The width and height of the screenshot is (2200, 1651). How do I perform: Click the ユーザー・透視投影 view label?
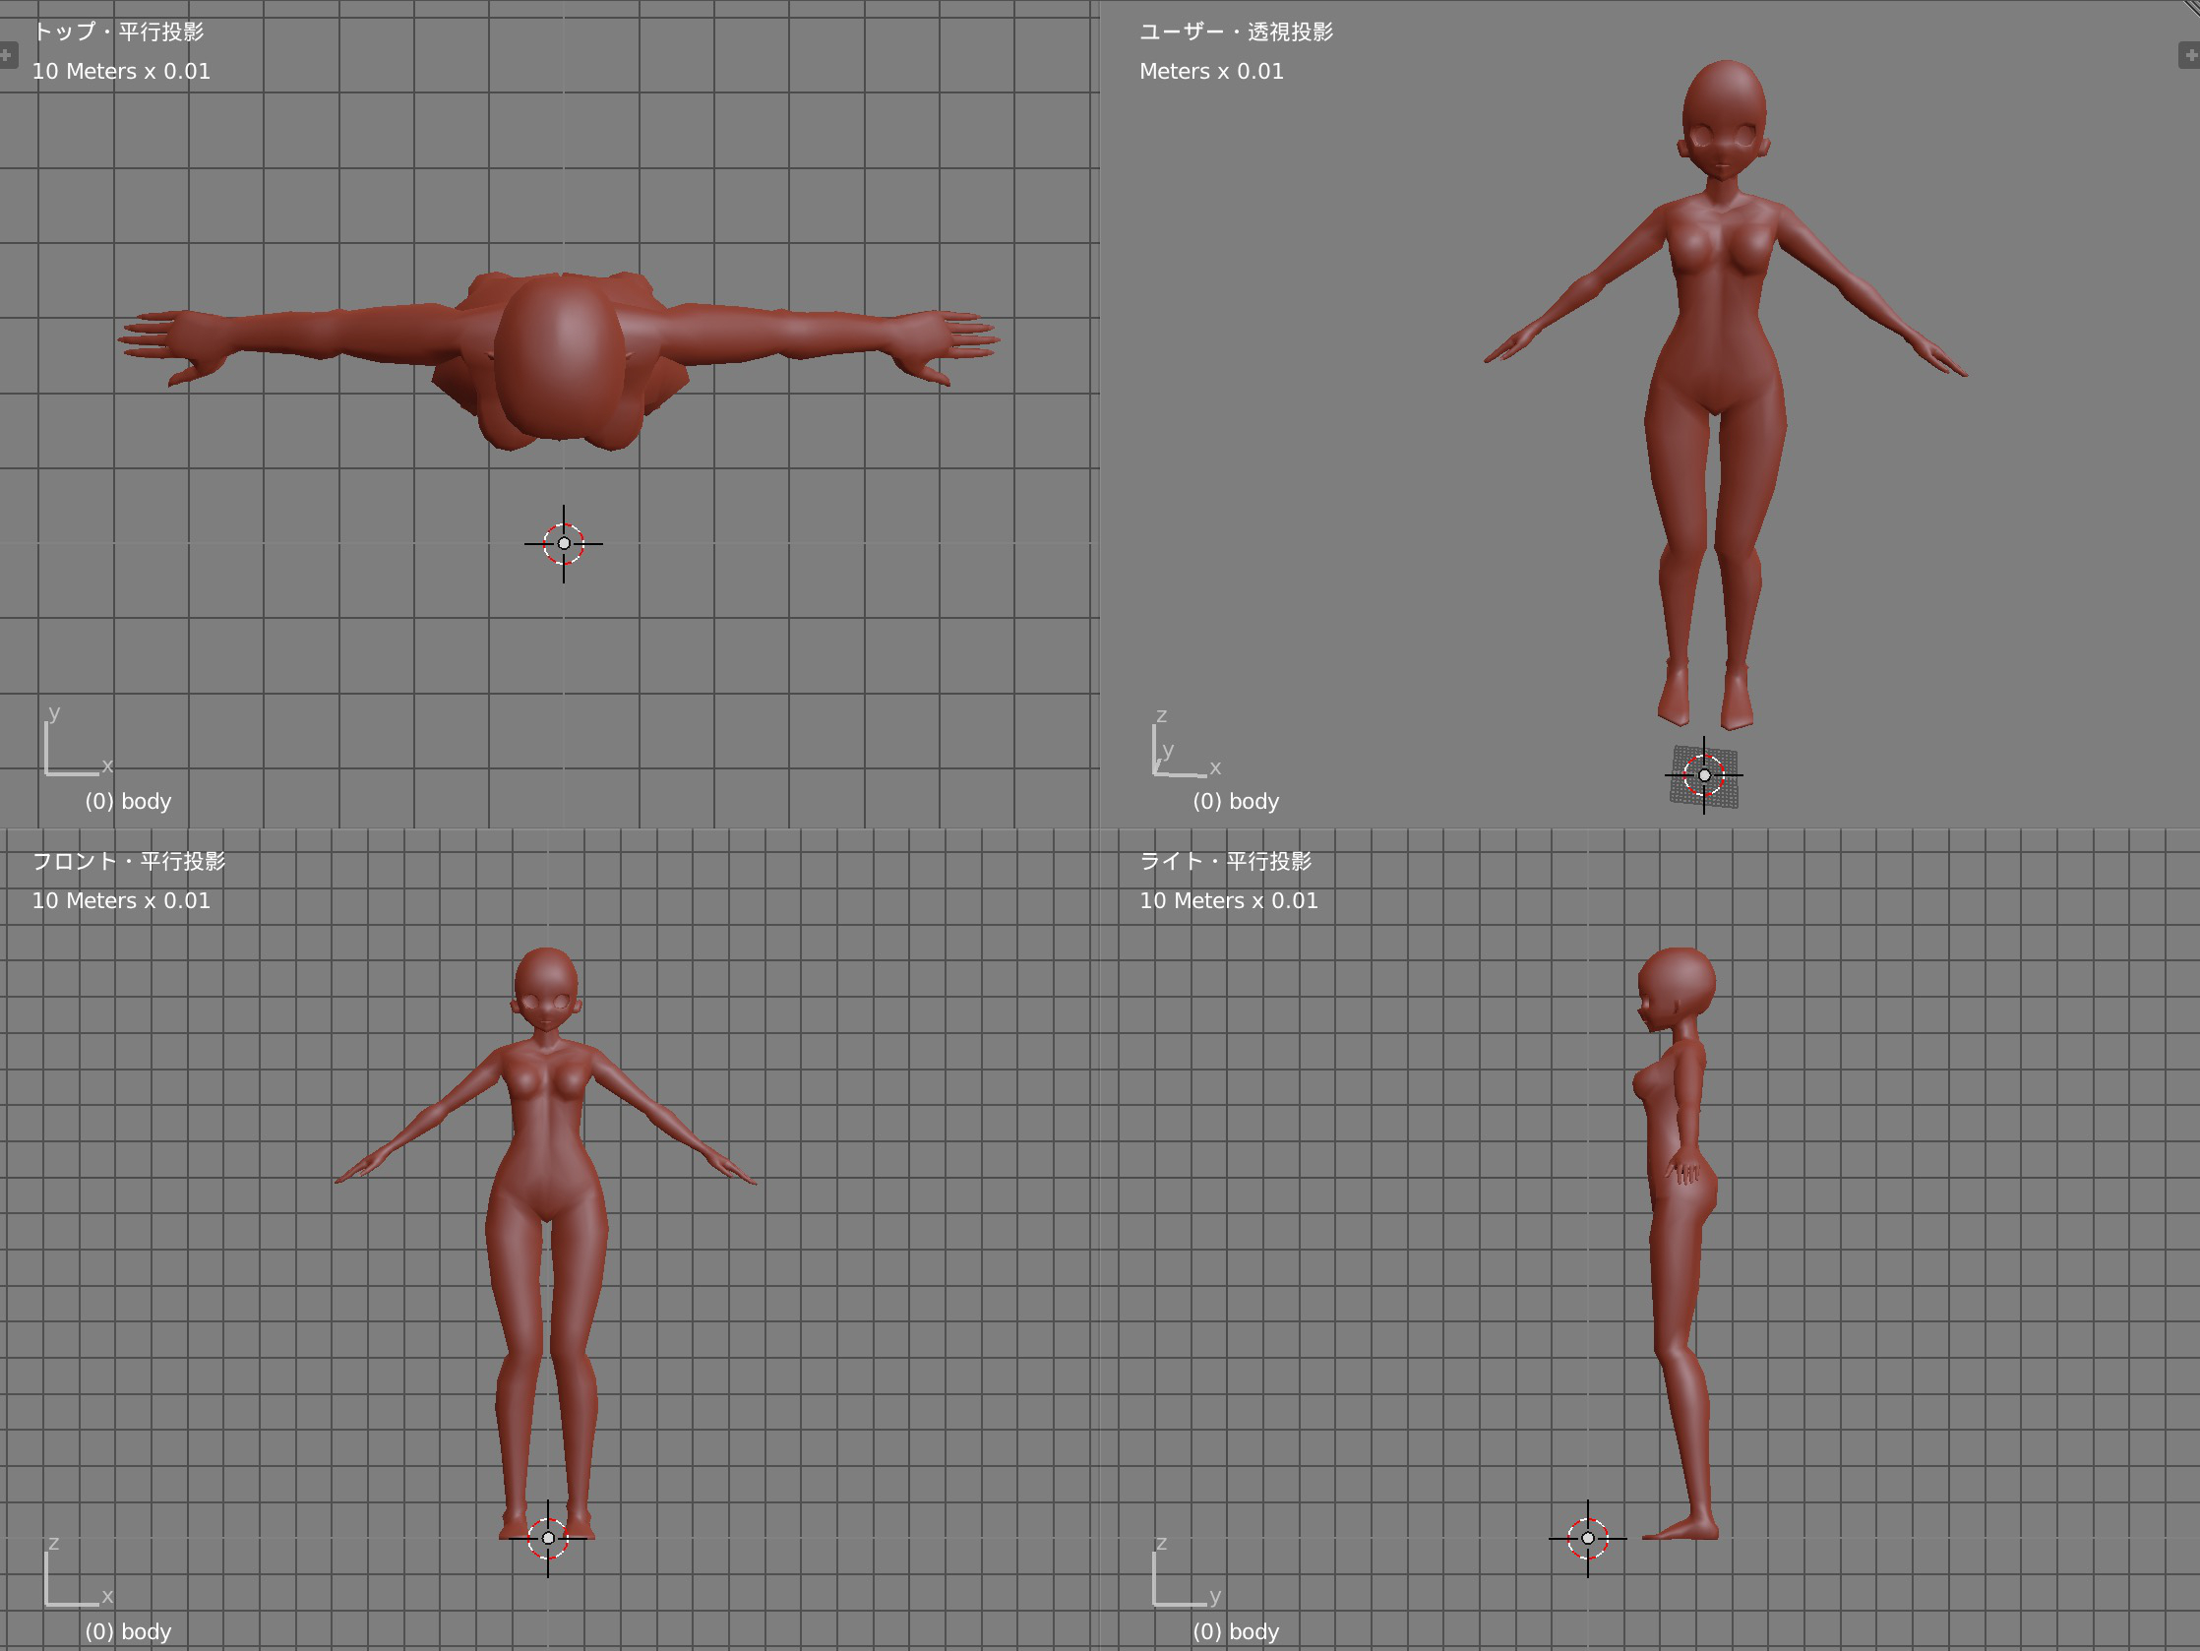pos(1236,31)
